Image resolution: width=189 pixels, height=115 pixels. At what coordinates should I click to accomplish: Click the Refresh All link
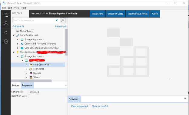click(x=60, y=26)
